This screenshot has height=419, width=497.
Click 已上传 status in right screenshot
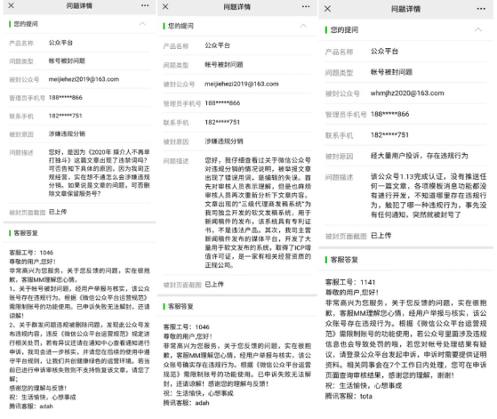click(381, 236)
